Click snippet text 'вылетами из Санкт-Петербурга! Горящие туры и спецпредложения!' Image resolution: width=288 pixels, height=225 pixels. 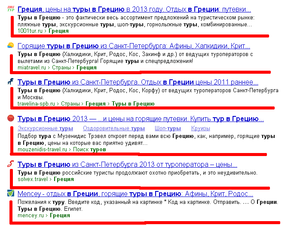[x=105, y=61]
